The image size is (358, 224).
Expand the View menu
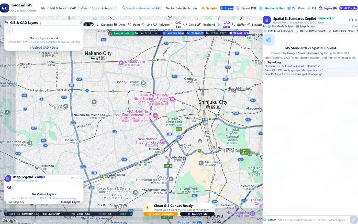point(86,8)
